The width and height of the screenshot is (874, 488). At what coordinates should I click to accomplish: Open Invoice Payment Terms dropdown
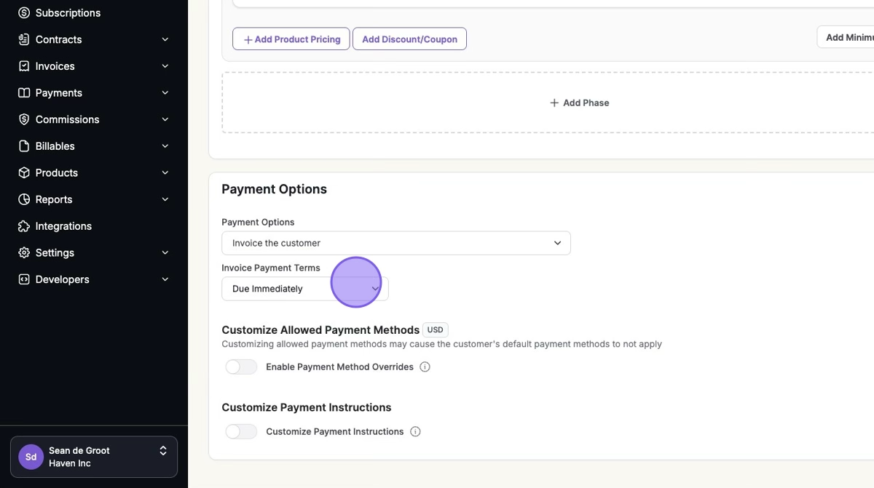(304, 289)
